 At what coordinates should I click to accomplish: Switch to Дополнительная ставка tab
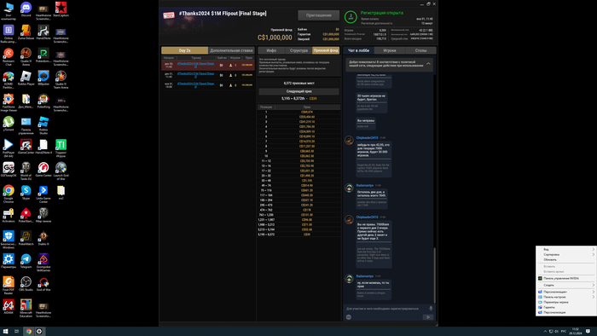231,50
